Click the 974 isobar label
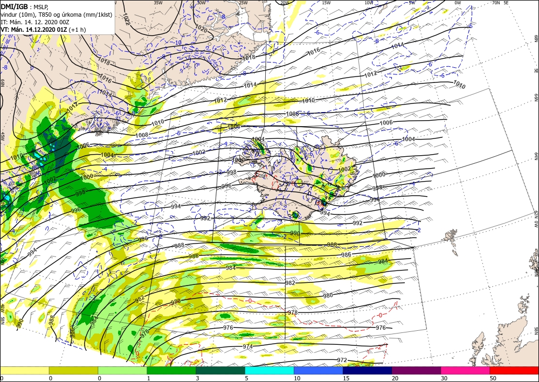This screenshot has width=539, height=382. (247, 346)
